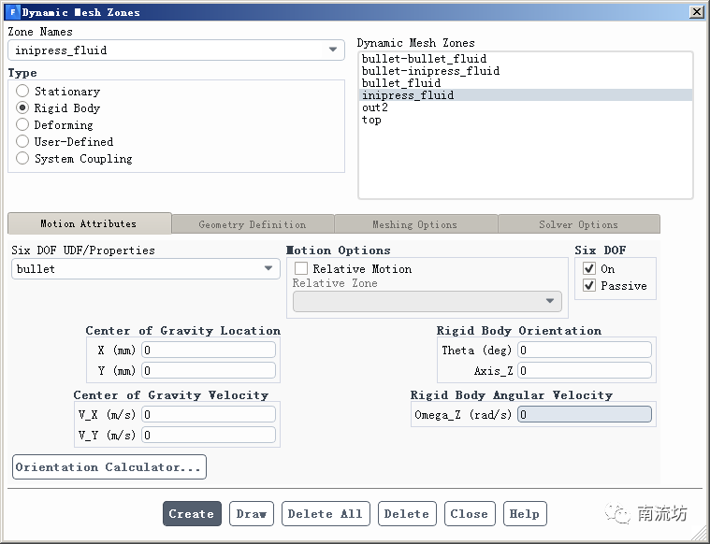The width and height of the screenshot is (710, 544).
Task: Choose the Deforming radio button
Action: coord(23,125)
